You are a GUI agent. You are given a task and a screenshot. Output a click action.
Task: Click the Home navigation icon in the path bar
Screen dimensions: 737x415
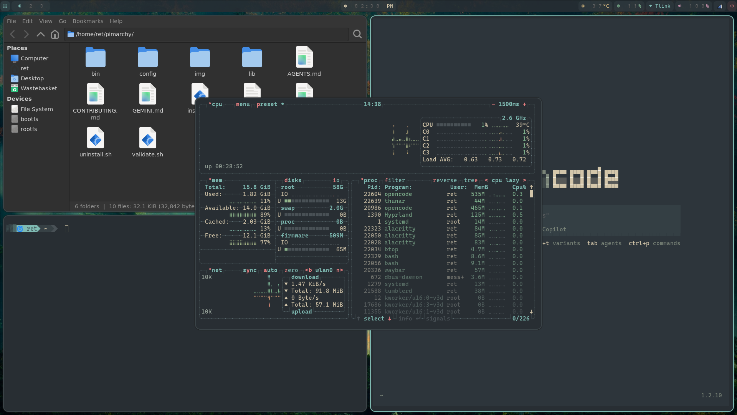(54, 34)
